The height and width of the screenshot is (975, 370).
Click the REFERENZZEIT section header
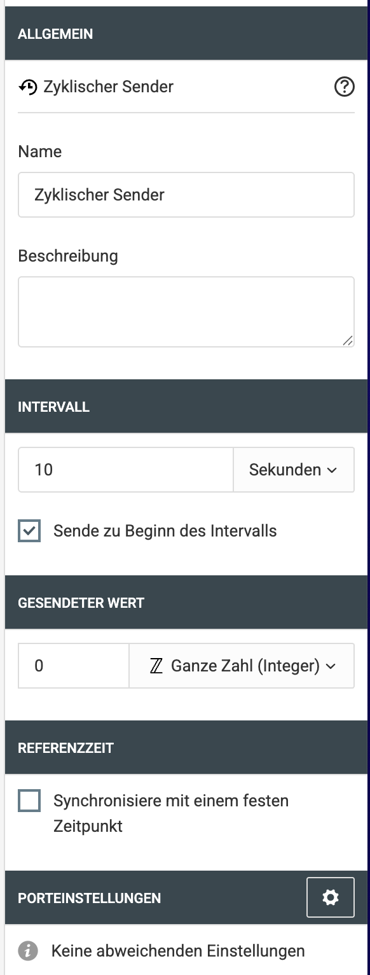point(186,748)
